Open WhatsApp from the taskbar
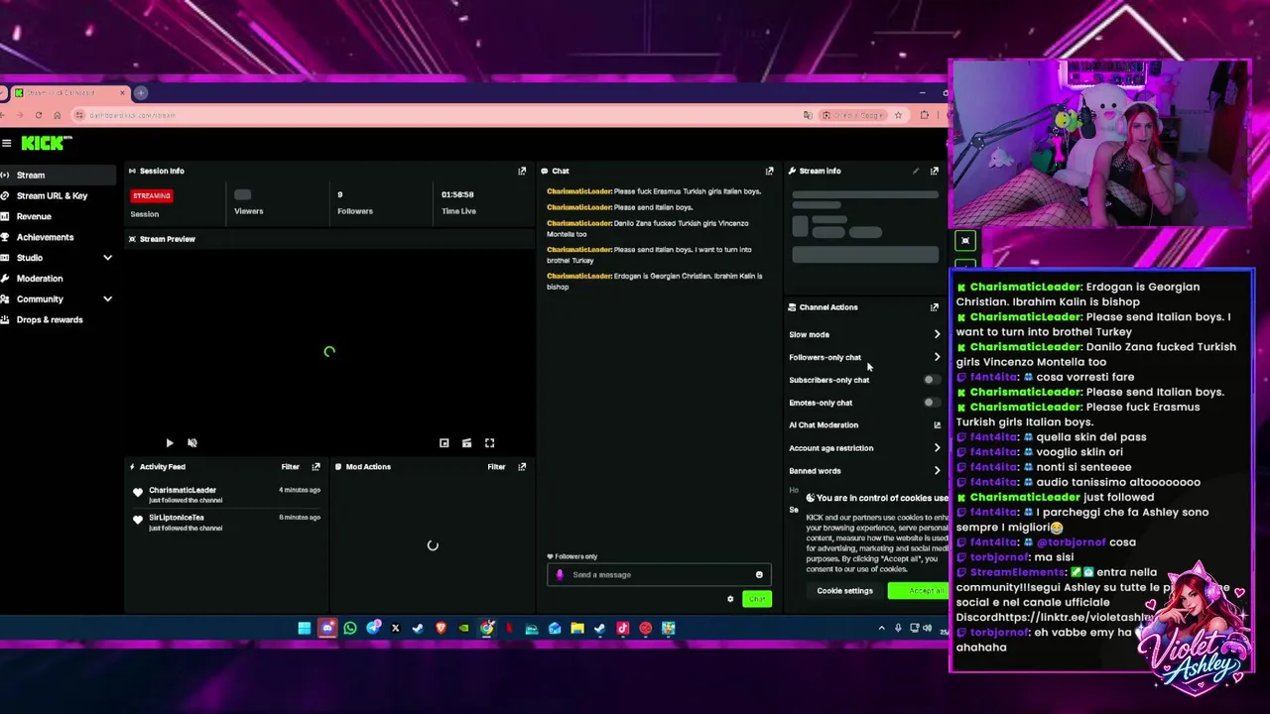Image resolution: width=1270 pixels, height=714 pixels. pyautogui.click(x=350, y=628)
